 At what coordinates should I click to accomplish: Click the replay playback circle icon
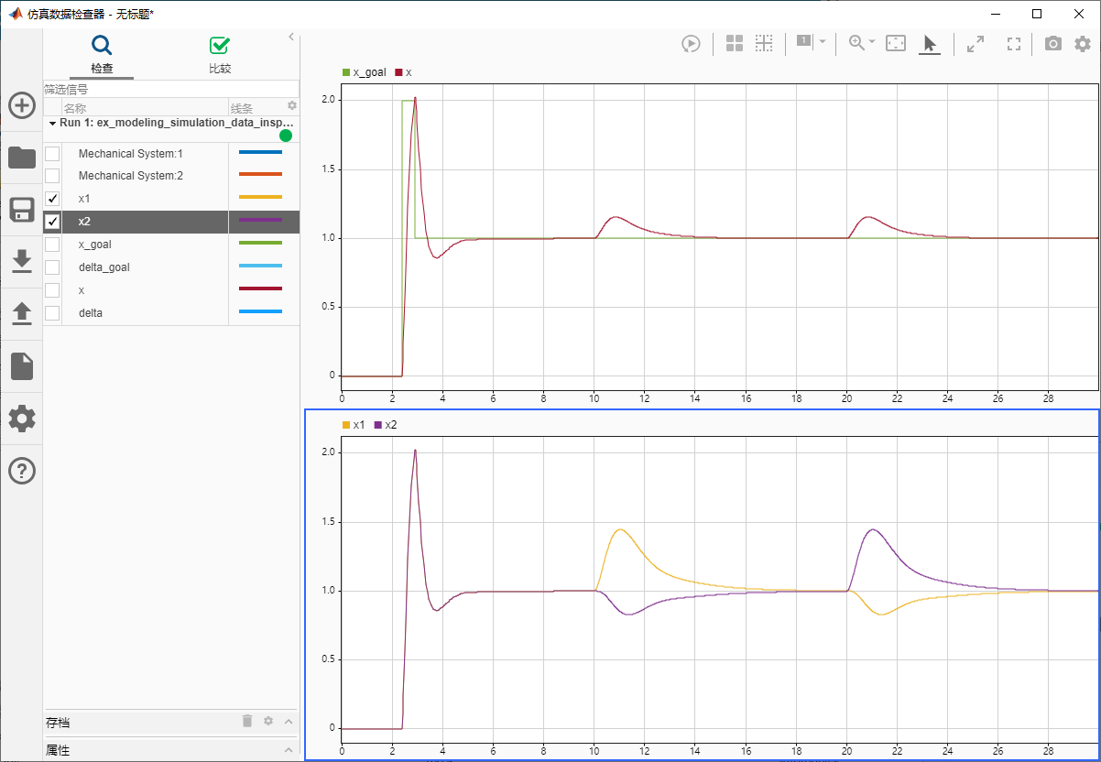(x=691, y=43)
